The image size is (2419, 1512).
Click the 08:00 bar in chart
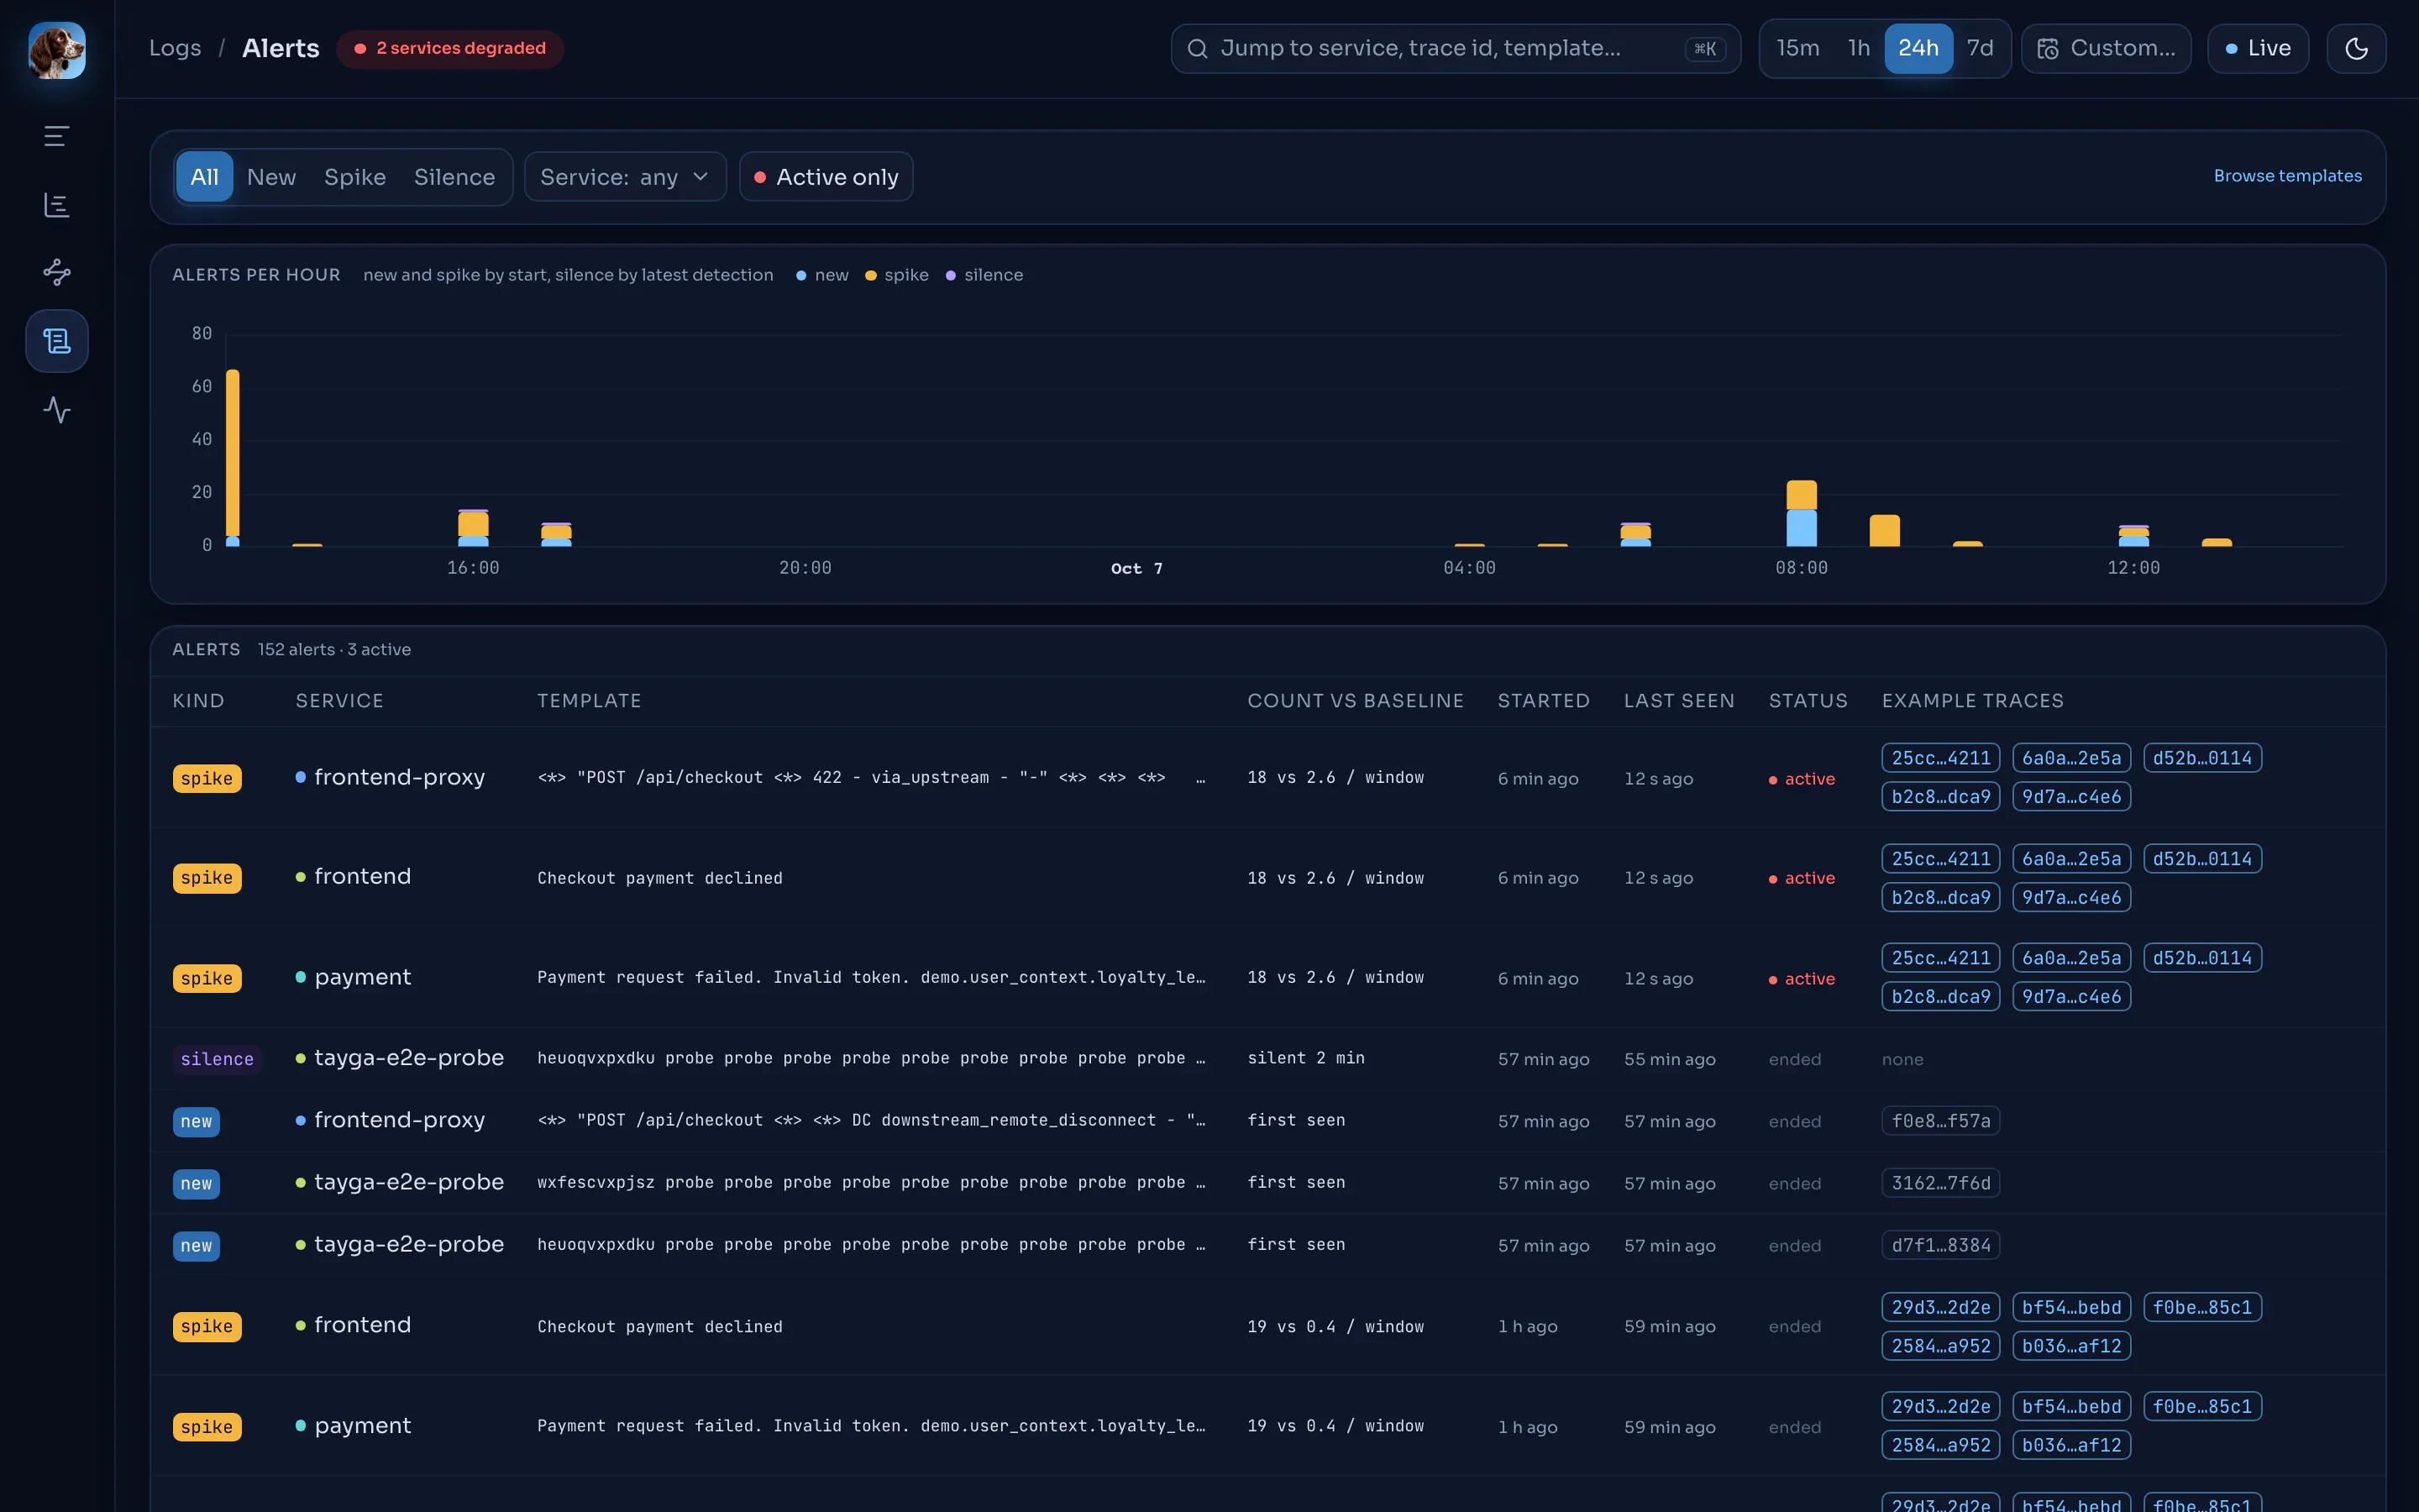tap(1802, 513)
